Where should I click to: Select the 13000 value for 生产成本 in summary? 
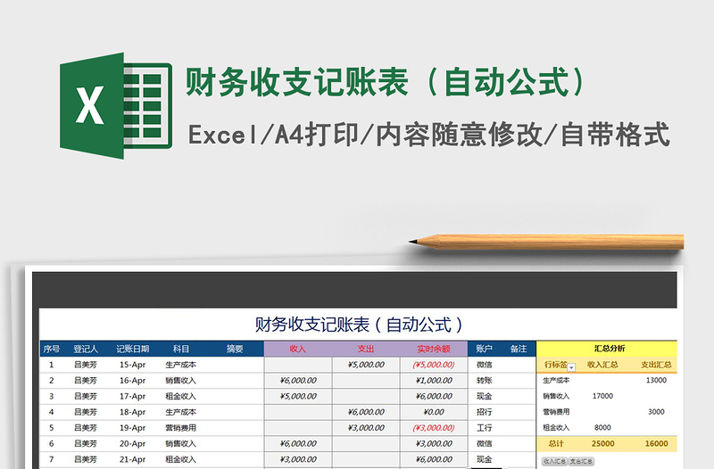coord(656,381)
